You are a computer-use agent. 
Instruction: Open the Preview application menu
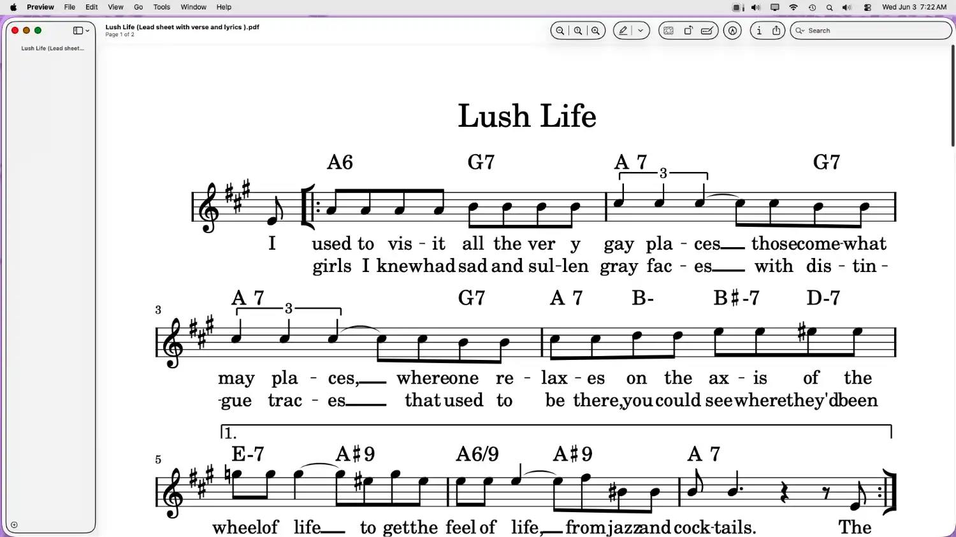(40, 7)
